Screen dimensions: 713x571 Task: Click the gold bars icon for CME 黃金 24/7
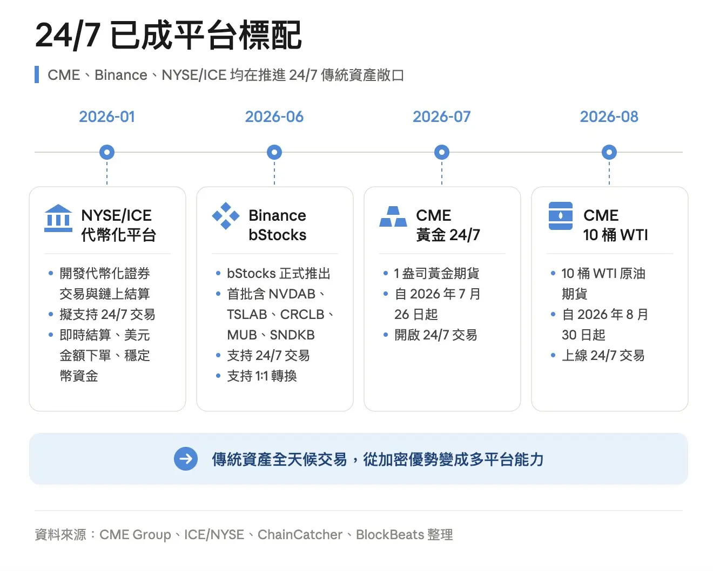coord(393,216)
